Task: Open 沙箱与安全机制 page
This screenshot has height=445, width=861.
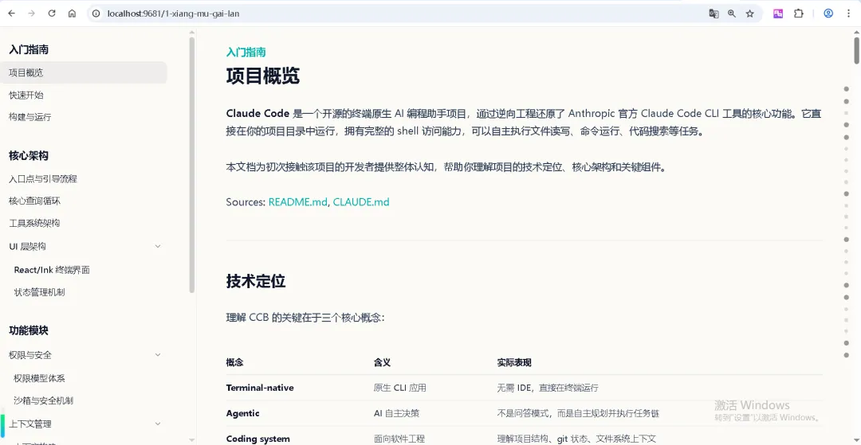Action: click(x=43, y=400)
